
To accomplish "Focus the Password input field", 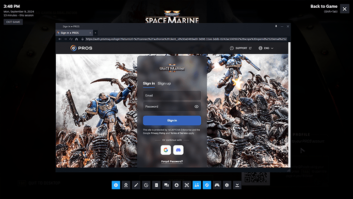I will coord(172,107).
